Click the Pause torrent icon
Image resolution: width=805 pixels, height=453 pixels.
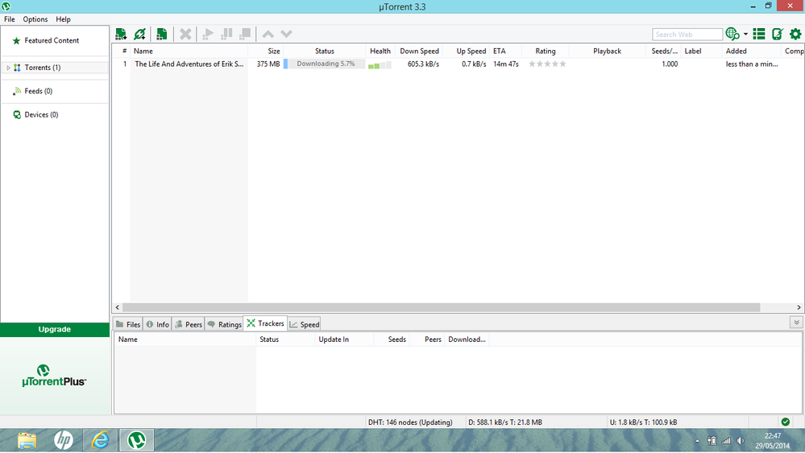coord(226,35)
